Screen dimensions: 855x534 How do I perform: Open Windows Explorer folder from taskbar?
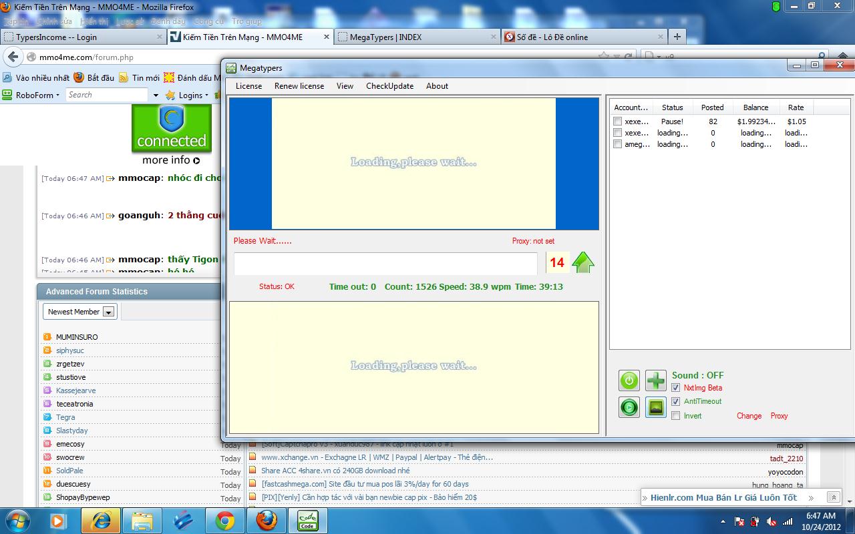pos(142,520)
